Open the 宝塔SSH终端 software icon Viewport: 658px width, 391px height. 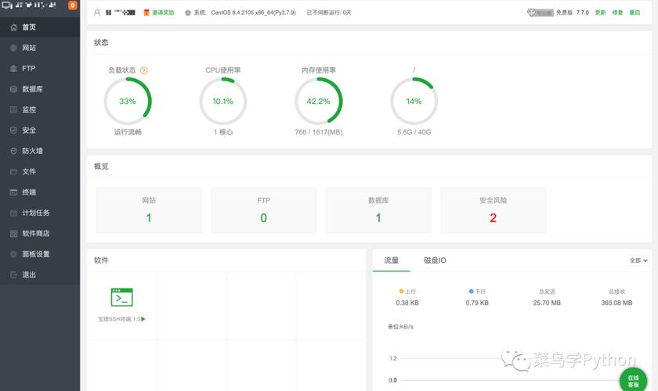121,297
